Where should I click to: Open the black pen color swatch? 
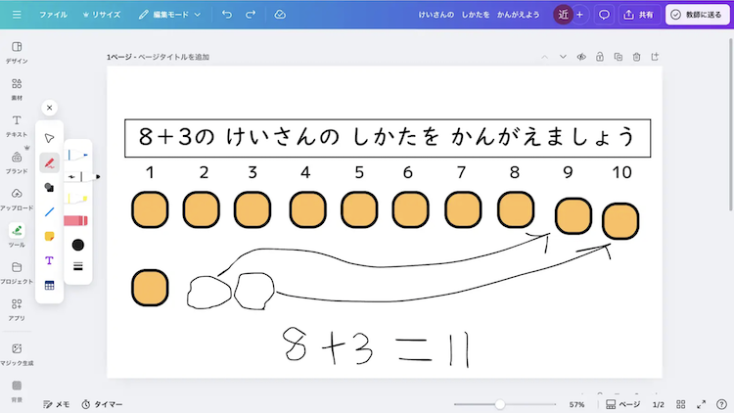point(77,245)
